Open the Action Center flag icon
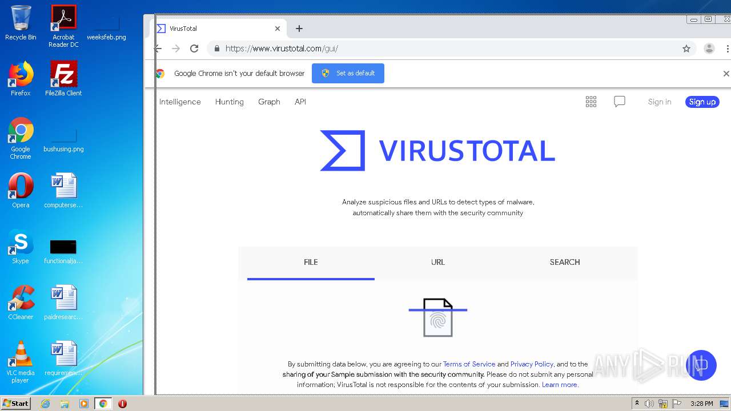 click(x=677, y=404)
